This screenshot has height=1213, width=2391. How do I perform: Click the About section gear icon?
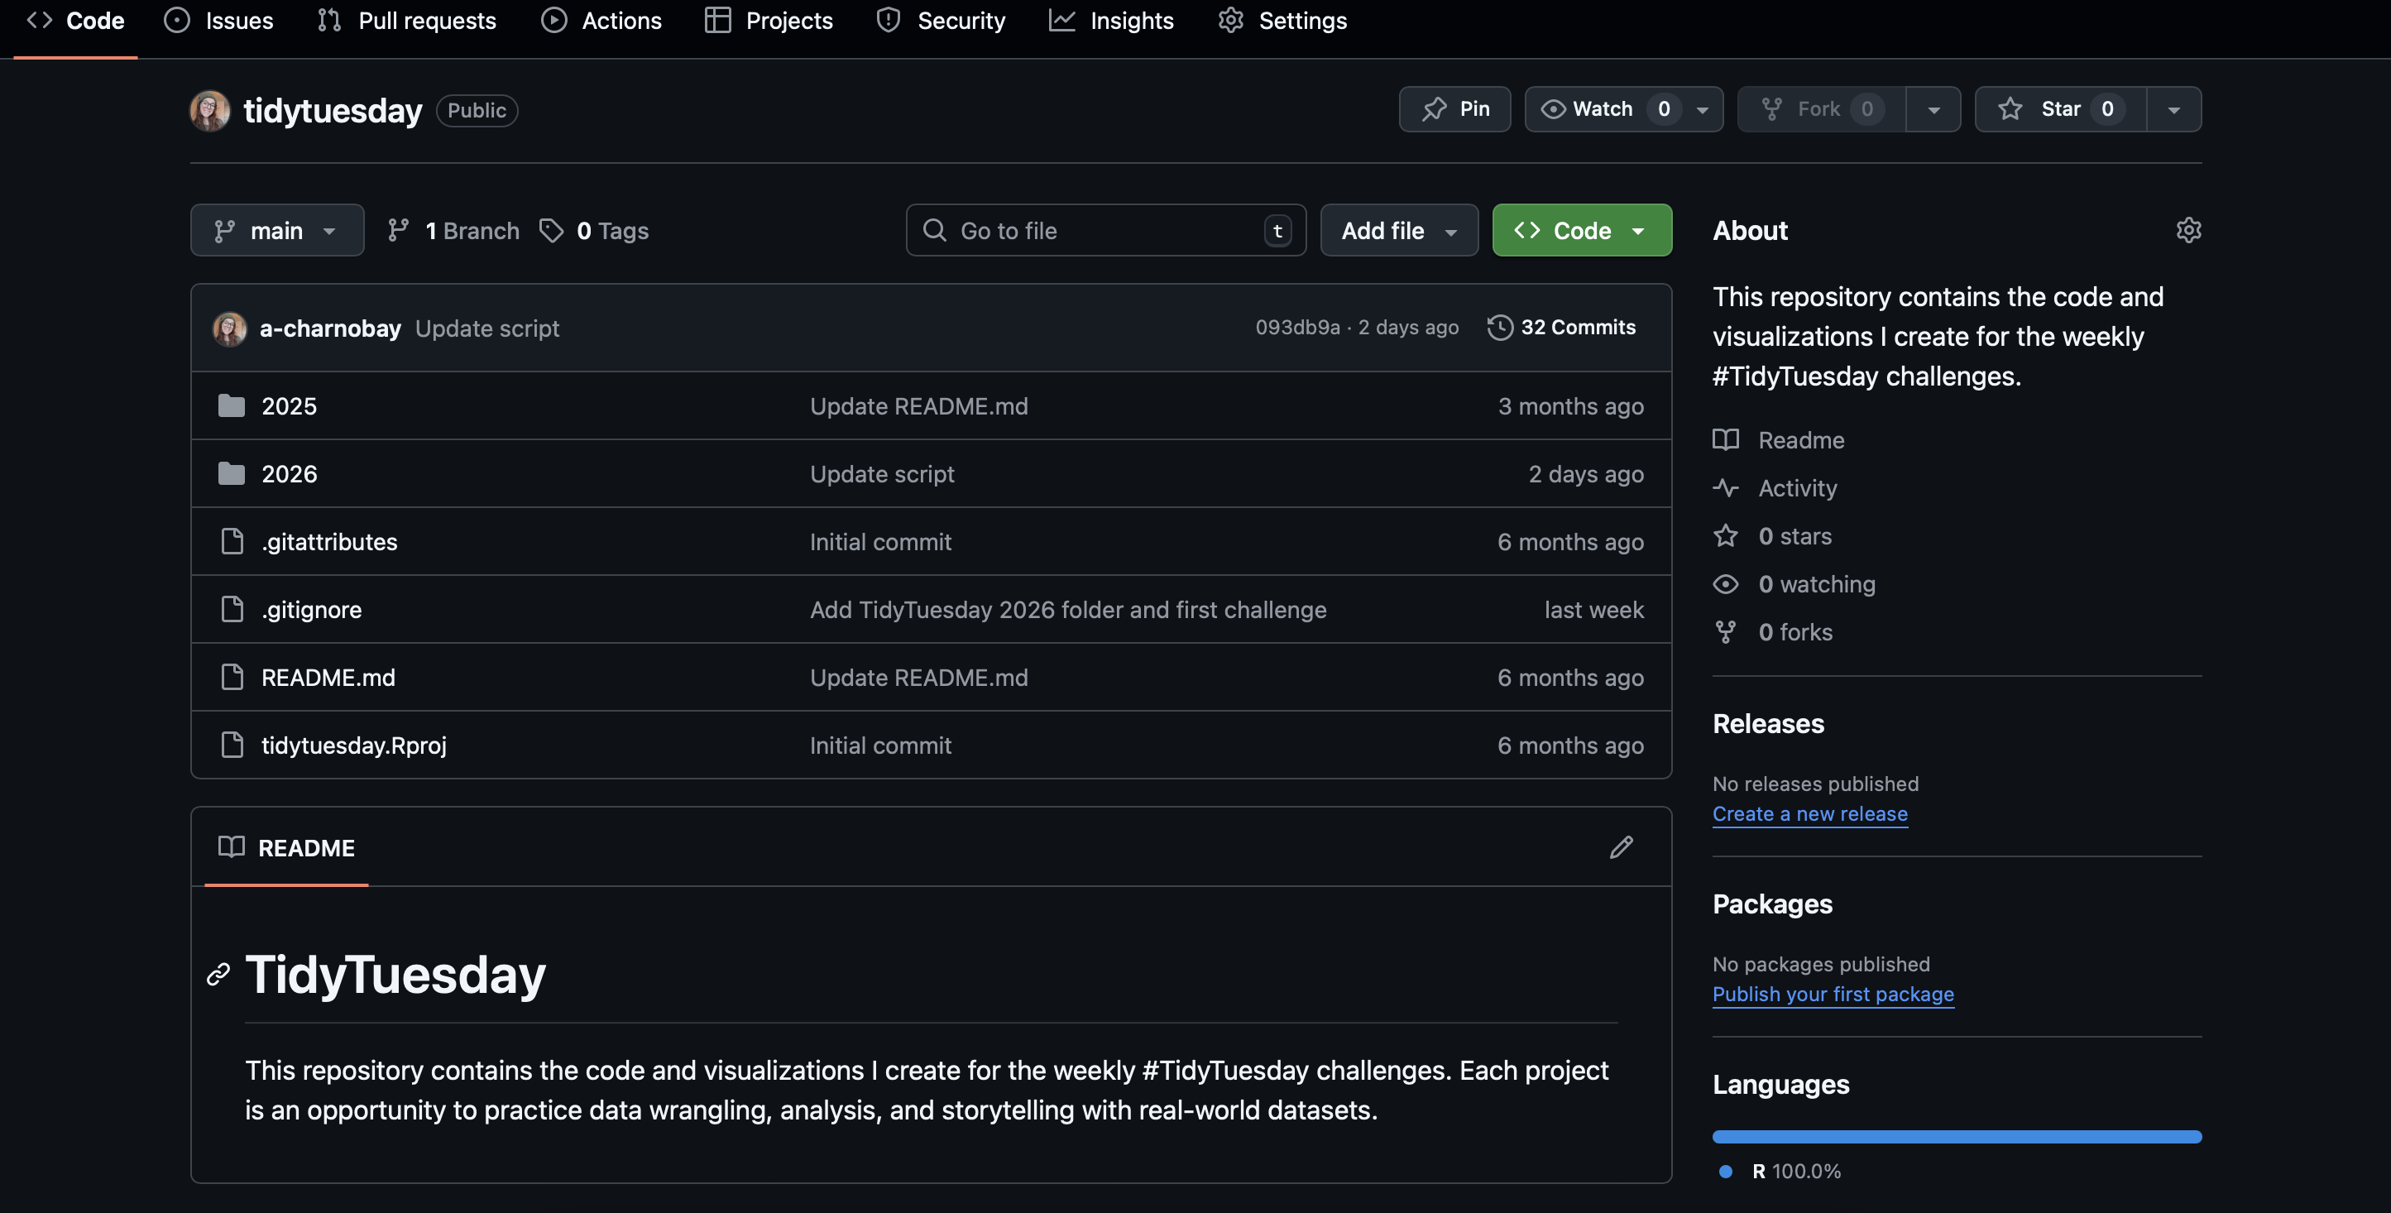click(2187, 230)
